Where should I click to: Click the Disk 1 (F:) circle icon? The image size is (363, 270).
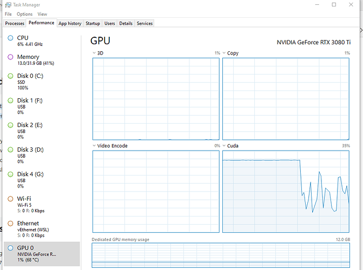pyautogui.click(x=10, y=100)
